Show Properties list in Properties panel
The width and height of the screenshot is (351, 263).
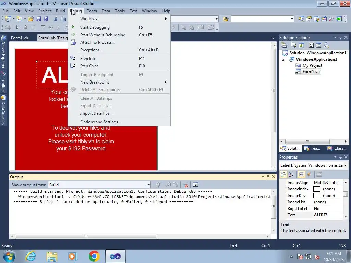(x=301, y=174)
